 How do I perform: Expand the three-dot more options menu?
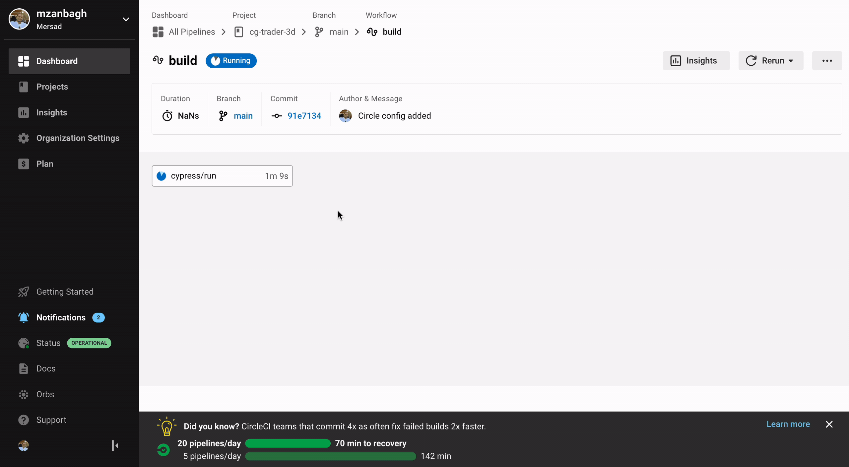[826, 60]
